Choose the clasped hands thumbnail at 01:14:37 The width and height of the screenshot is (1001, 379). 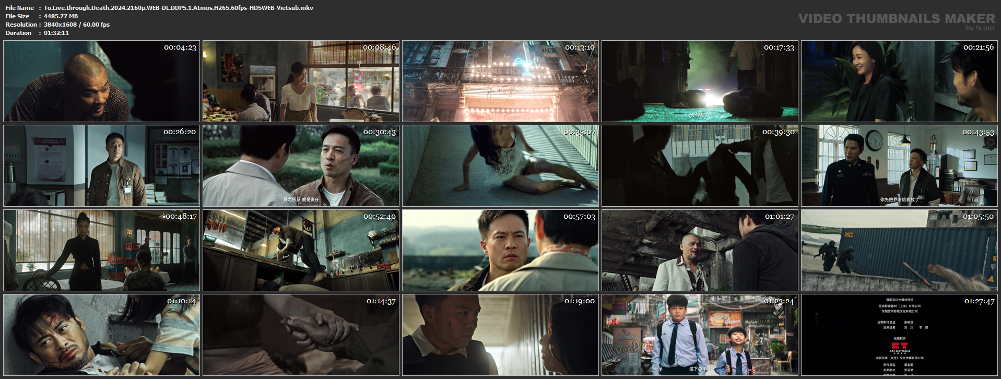pos(301,335)
